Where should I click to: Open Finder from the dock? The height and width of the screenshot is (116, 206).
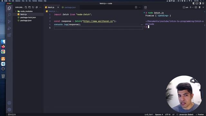(x=3, y=42)
